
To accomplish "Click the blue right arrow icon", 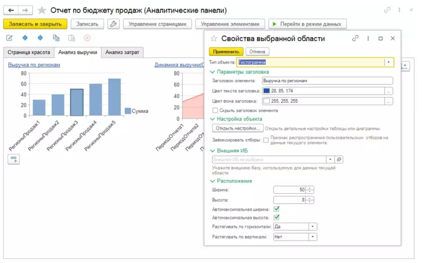I will pyautogui.click(x=40, y=38).
